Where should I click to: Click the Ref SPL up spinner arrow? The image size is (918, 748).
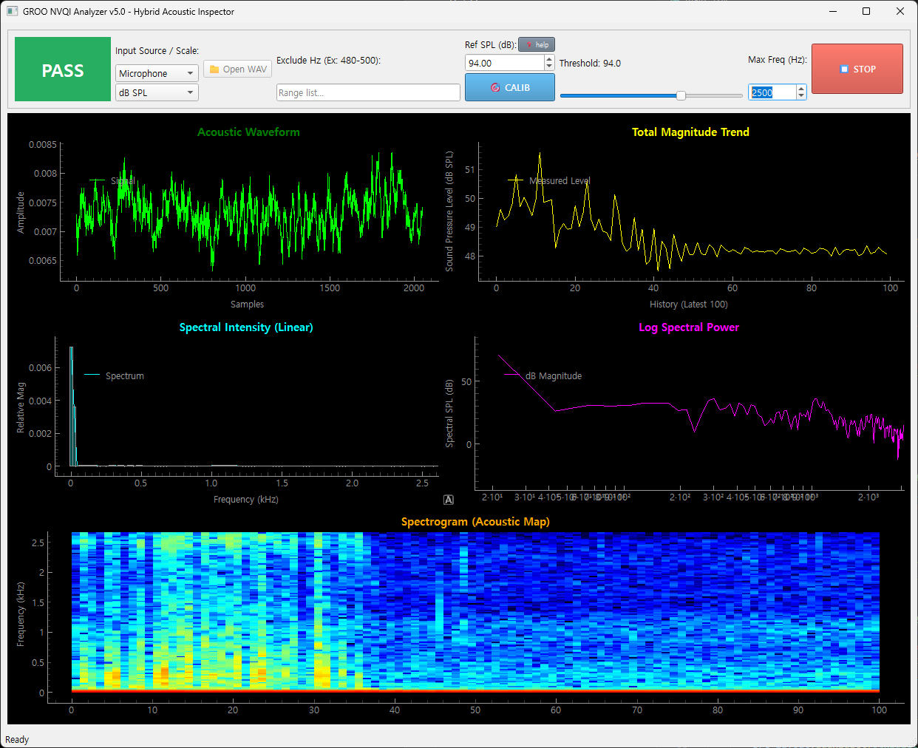click(x=549, y=58)
